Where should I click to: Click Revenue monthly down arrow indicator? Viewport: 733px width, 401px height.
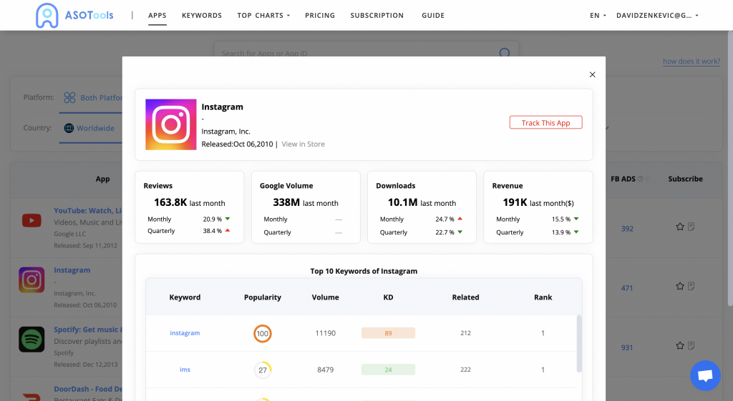tap(576, 219)
